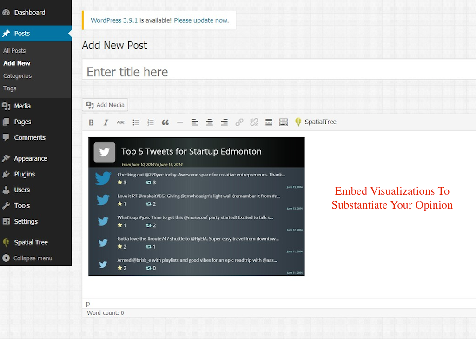The height and width of the screenshot is (339, 476).
Task: Click the Users person icon
Action: point(6,190)
